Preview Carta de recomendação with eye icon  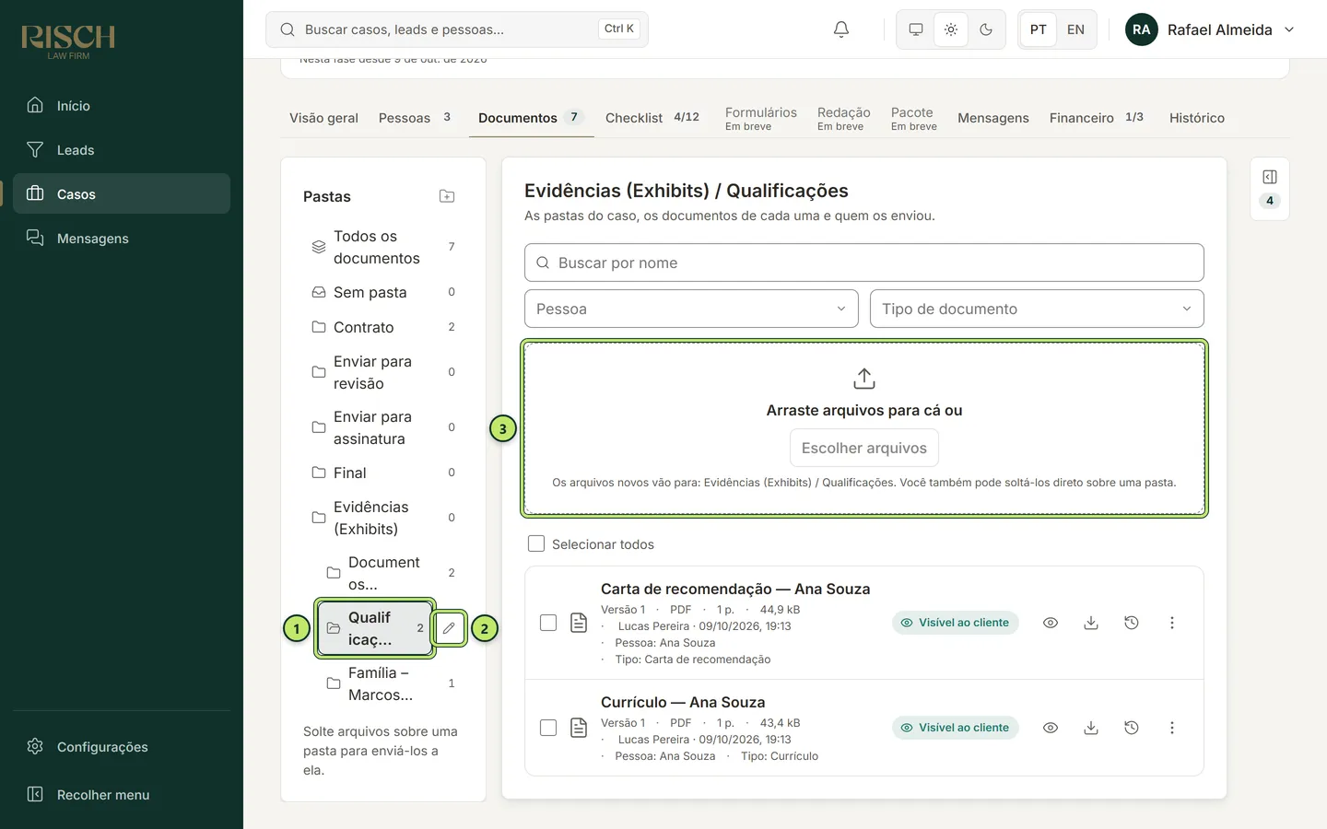coord(1050,623)
